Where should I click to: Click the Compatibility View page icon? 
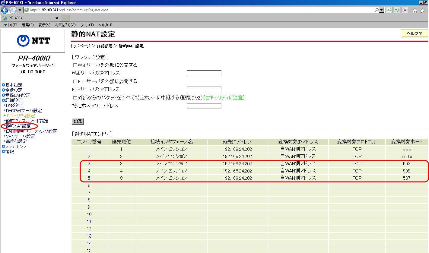tap(389, 10)
